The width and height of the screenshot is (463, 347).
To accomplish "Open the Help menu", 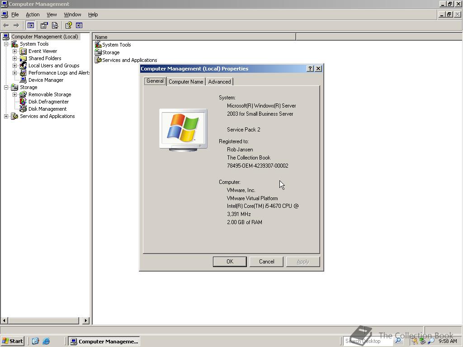I will [x=93, y=14].
